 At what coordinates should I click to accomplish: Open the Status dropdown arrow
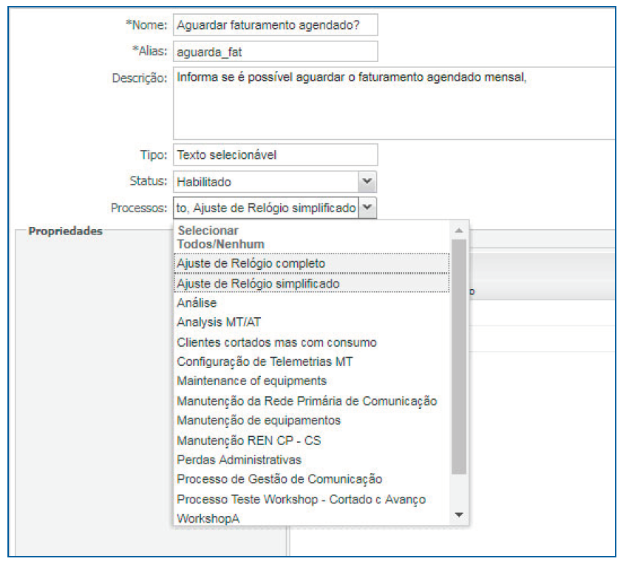pos(367,182)
